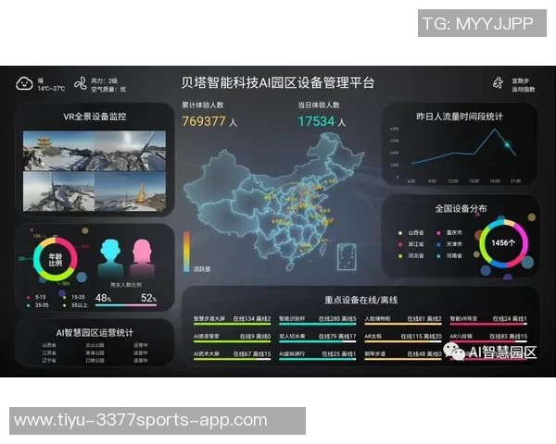Click the blue male silhouette icon
The height and width of the screenshot is (444, 556).
point(110,259)
